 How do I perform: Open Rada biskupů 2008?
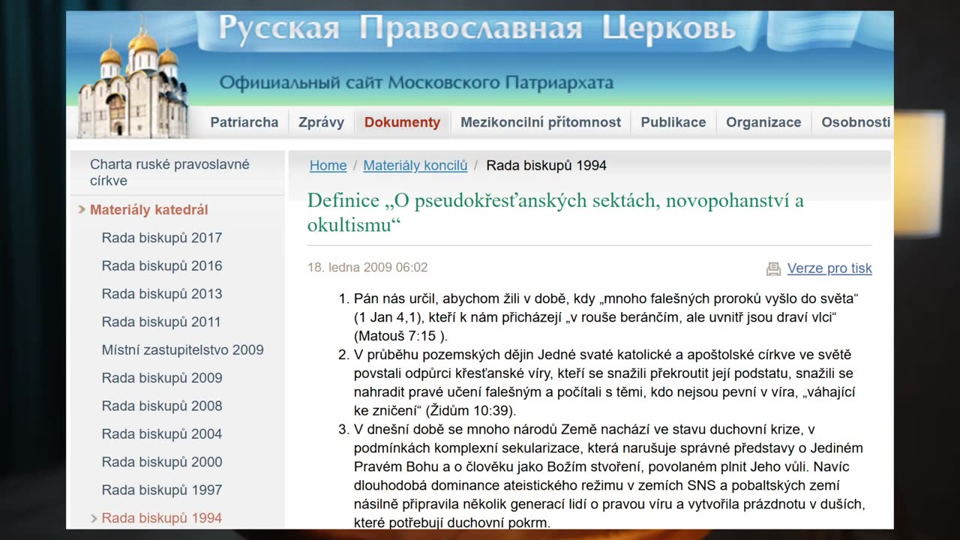pyautogui.click(x=162, y=406)
